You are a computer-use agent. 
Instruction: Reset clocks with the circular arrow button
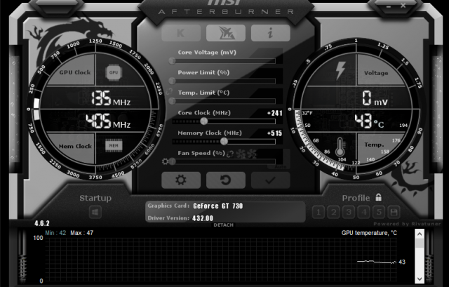pos(225,180)
